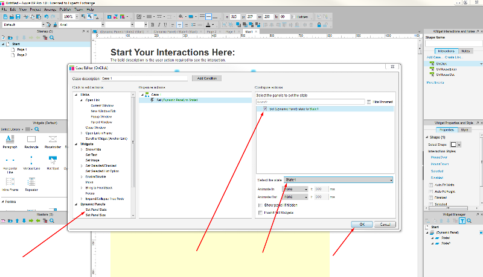The height and width of the screenshot is (277, 483).
Task: Click the lock widget icon in toolbar
Action: tap(319, 25)
